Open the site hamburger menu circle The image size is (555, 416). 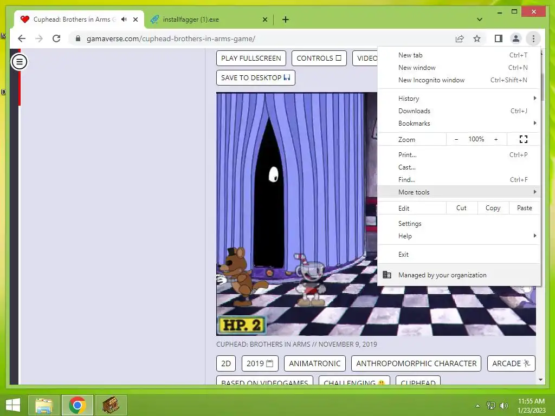point(19,62)
